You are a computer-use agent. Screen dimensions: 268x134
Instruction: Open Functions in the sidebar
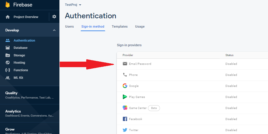point(21,70)
